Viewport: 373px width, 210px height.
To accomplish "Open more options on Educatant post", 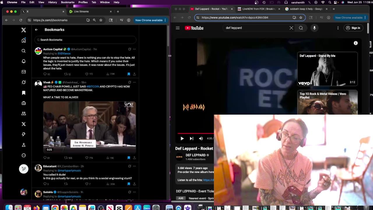I will click(x=134, y=166).
